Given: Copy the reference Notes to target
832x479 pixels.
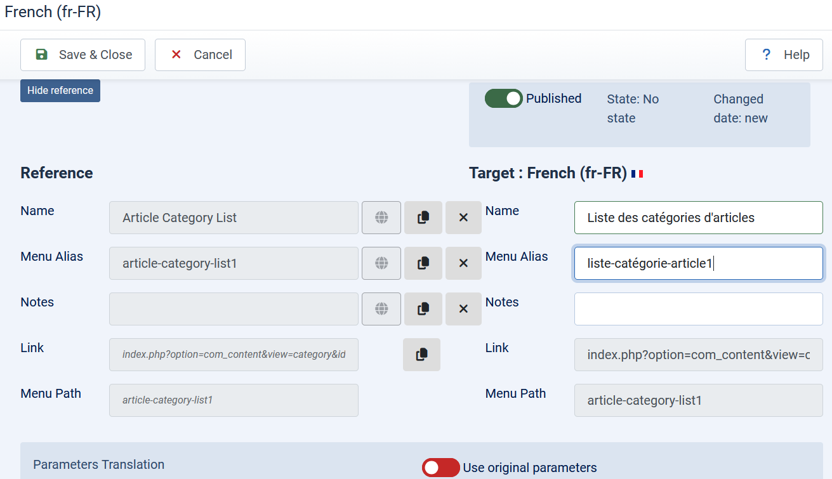Looking at the screenshot, I should click(423, 309).
